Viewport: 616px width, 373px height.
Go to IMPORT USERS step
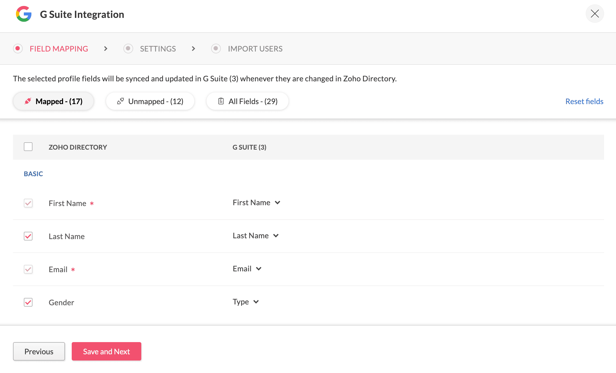[255, 49]
